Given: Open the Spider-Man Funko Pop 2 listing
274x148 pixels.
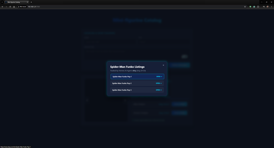Looking at the screenshot, I should [137, 83].
